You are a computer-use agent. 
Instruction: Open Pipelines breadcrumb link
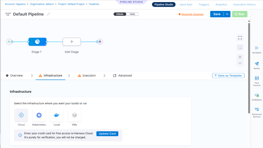(94, 4)
